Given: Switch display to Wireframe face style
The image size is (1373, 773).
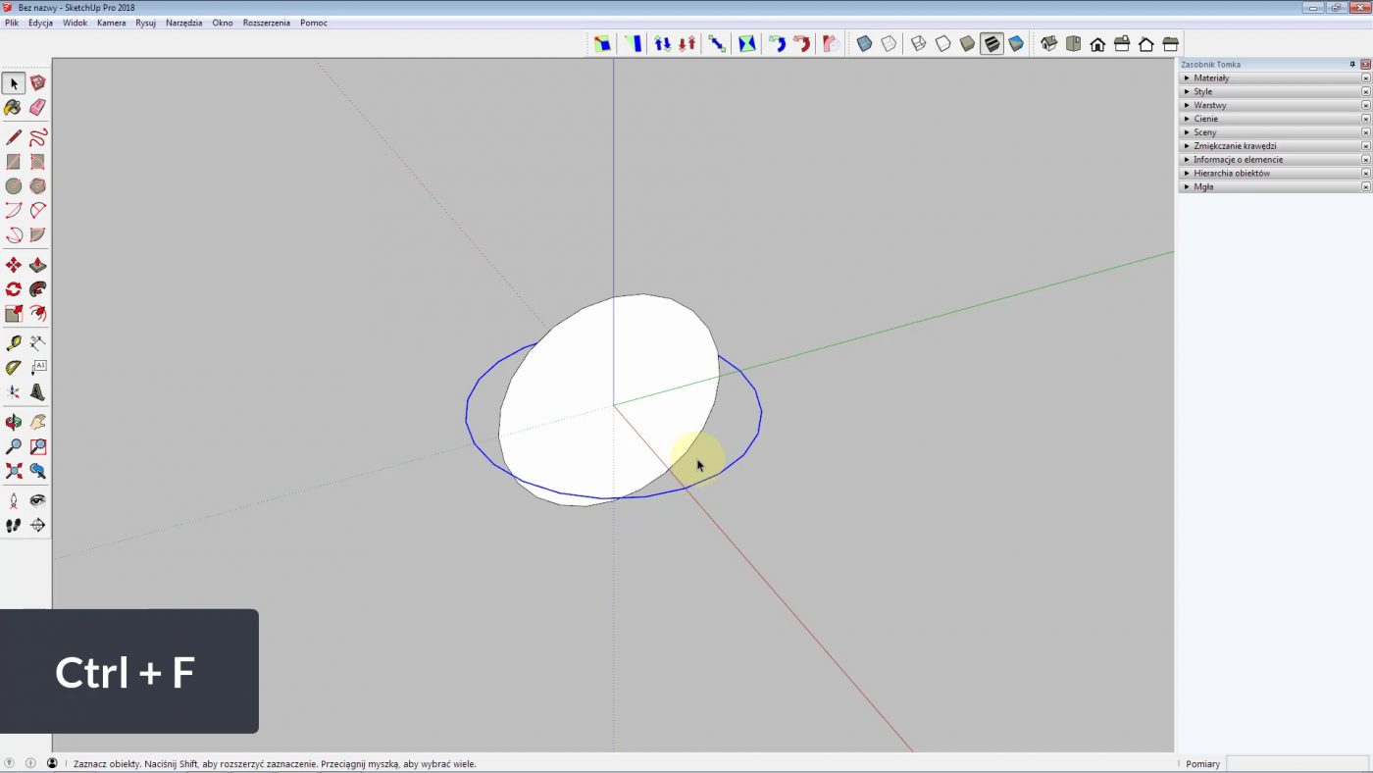Looking at the screenshot, I should (917, 43).
